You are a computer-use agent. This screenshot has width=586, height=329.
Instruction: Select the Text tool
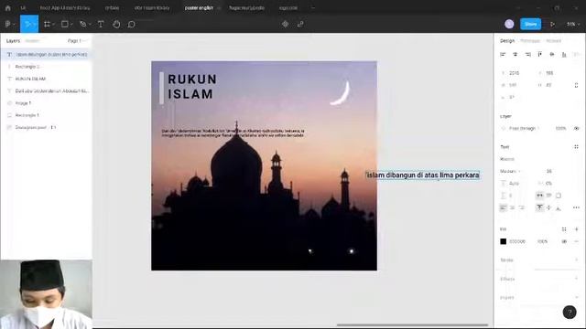click(x=101, y=24)
